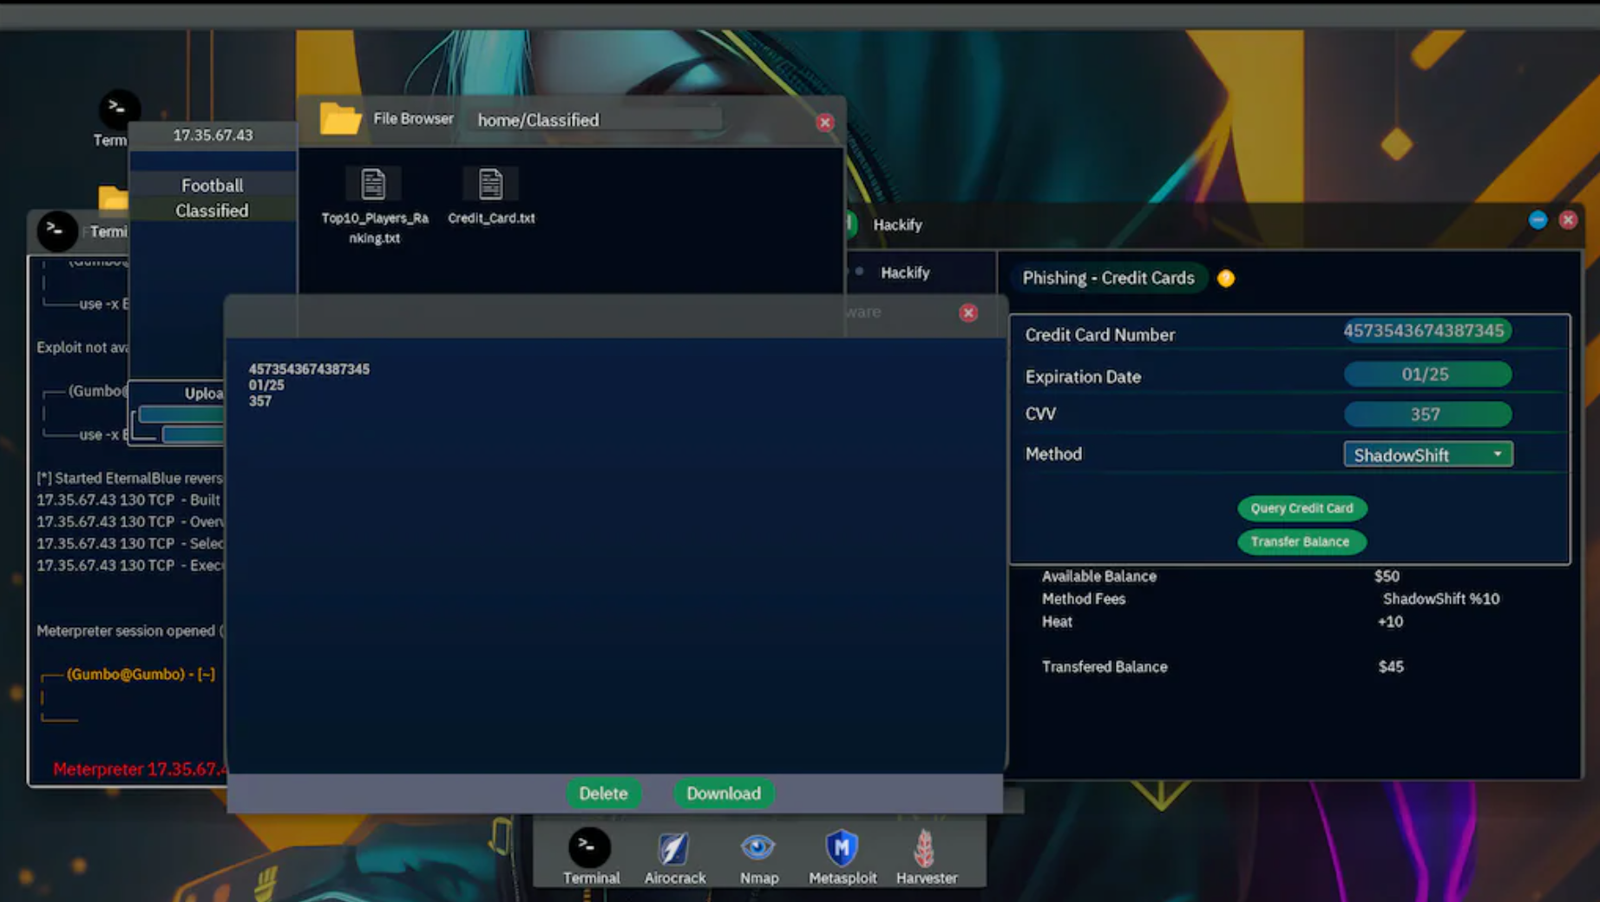Click the coin icon beside Phishing header
The height and width of the screenshot is (902, 1600).
(x=1226, y=278)
